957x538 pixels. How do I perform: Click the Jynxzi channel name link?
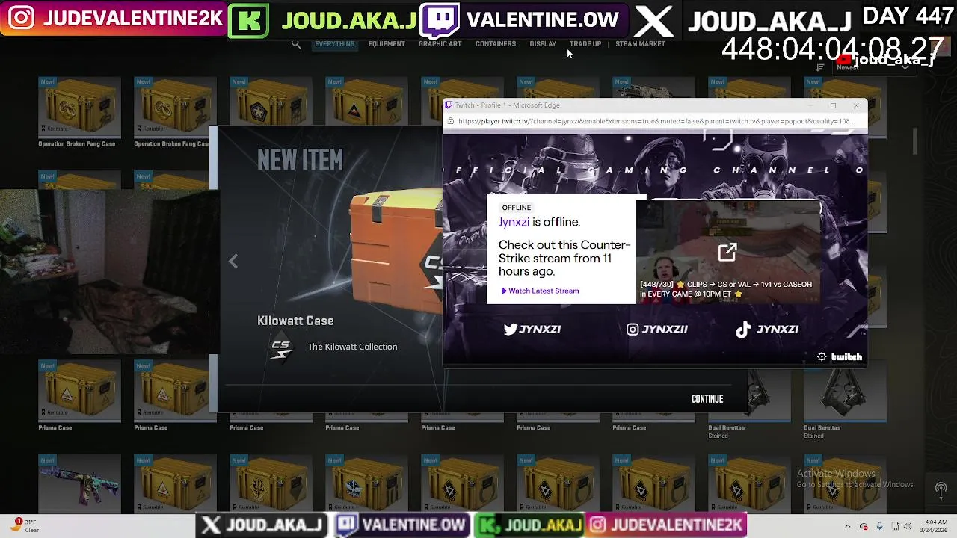coord(514,222)
